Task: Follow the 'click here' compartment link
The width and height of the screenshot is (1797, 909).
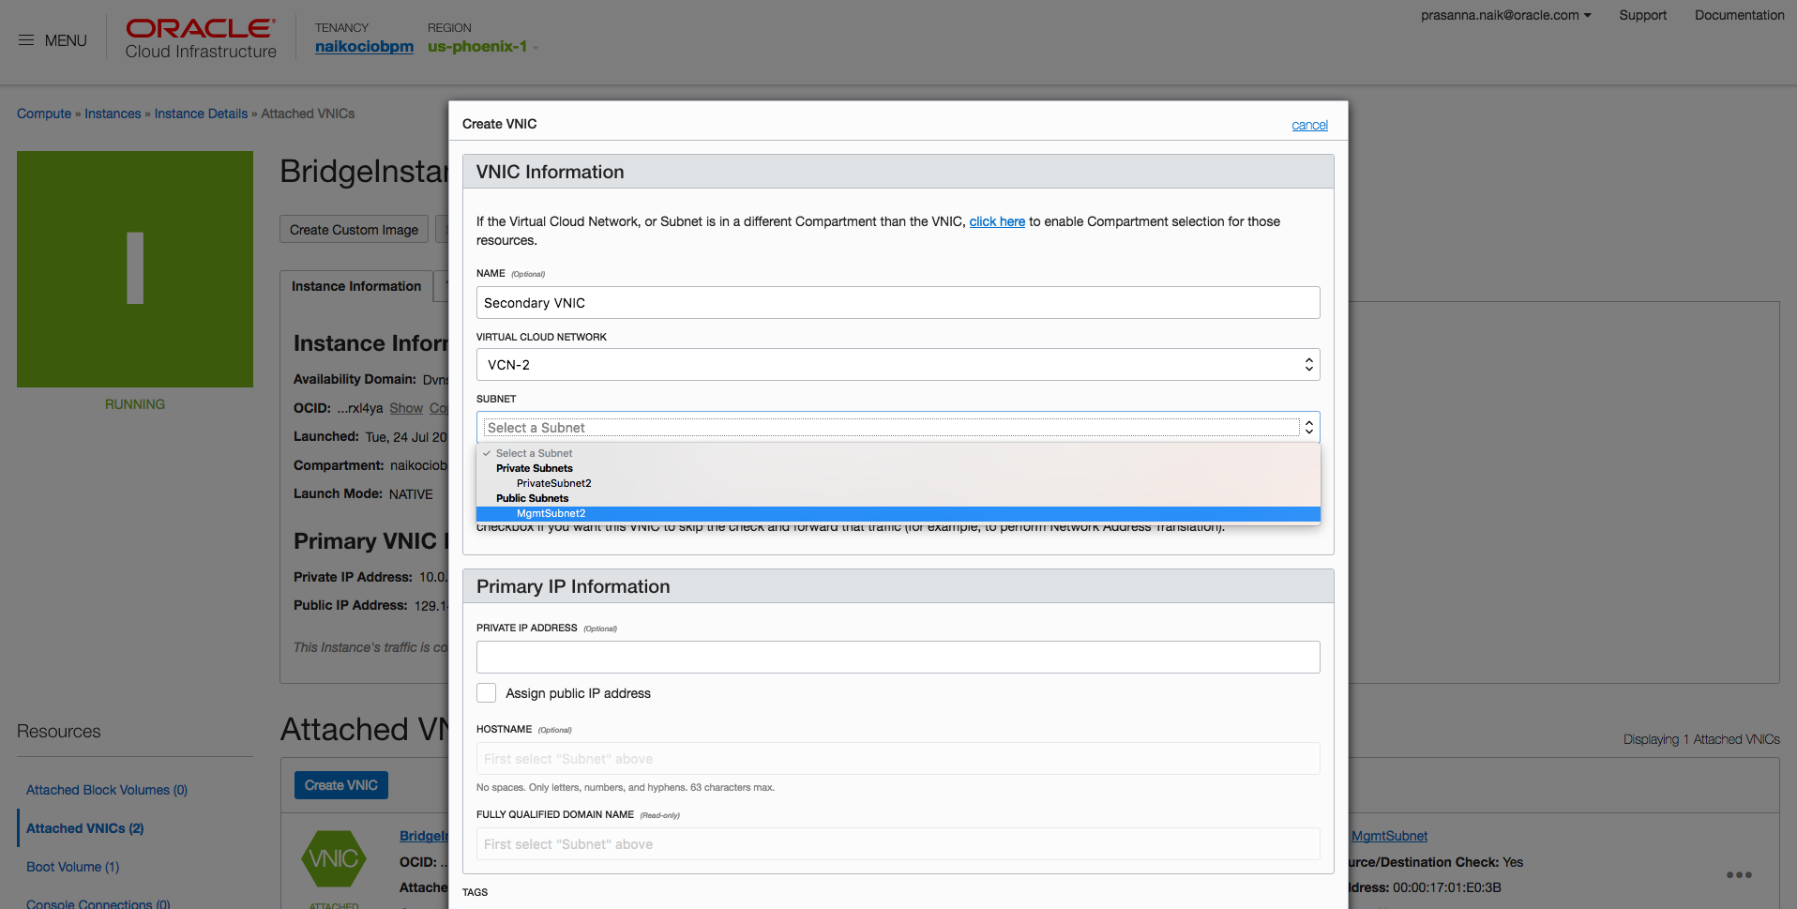Action: click(997, 221)
